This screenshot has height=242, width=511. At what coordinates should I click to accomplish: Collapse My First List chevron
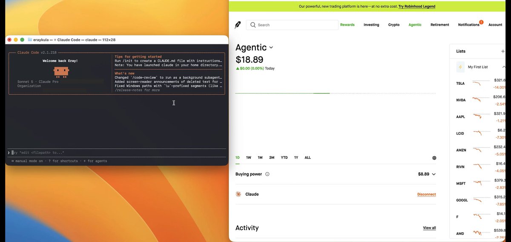504,67
